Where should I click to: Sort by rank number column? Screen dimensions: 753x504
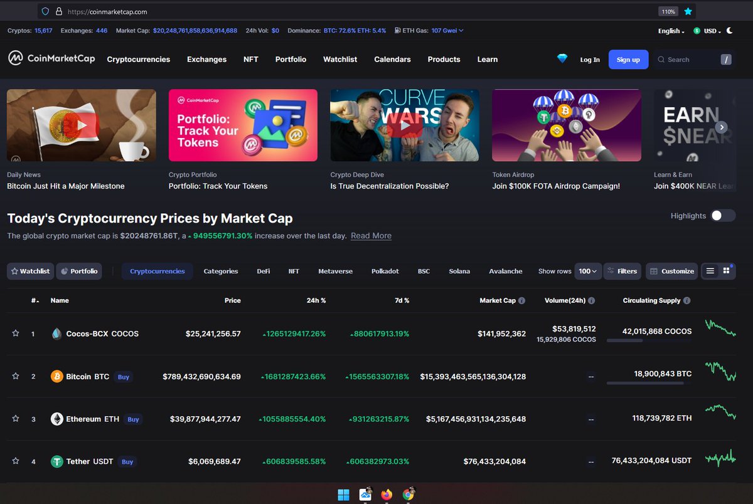34,300
